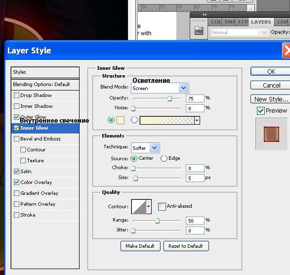
Task: Click the style preview thumbnail
Action: point(271,134)
